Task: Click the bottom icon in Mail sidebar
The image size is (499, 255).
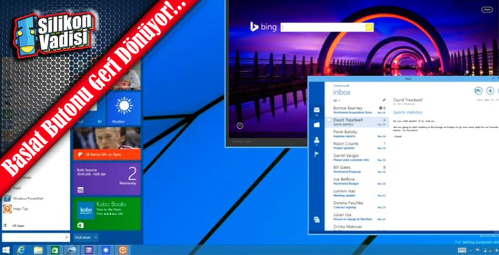Action: pyautogui.click(x=317, y=220)
